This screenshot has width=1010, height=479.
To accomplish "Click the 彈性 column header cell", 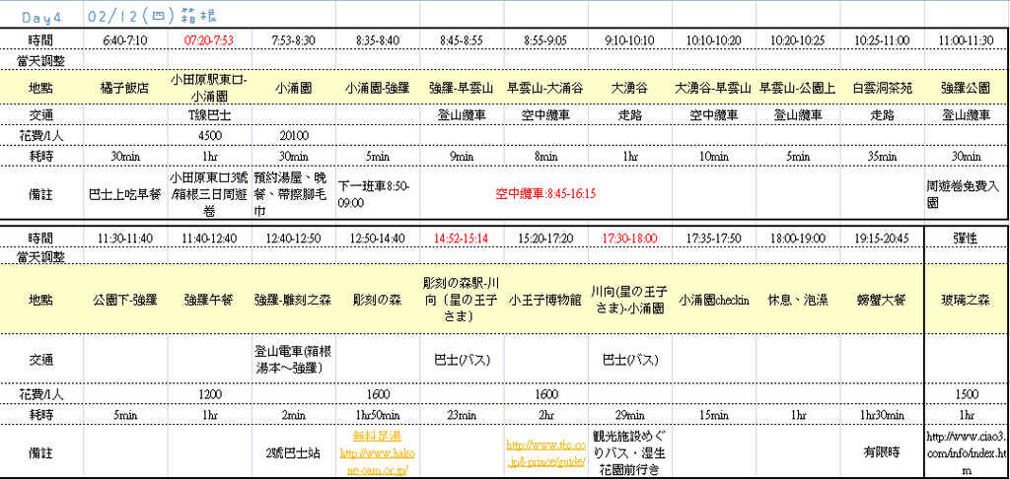I will pyautogui.click(x=966, y=239).
